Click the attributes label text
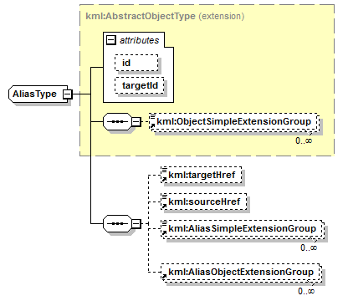The width and height of the screenshot is (348, 301). point(140,40)
